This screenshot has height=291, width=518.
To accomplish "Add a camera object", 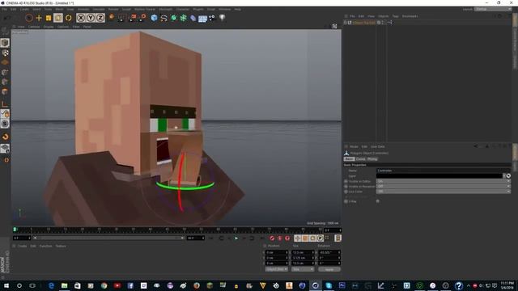I will pos(212,18).
